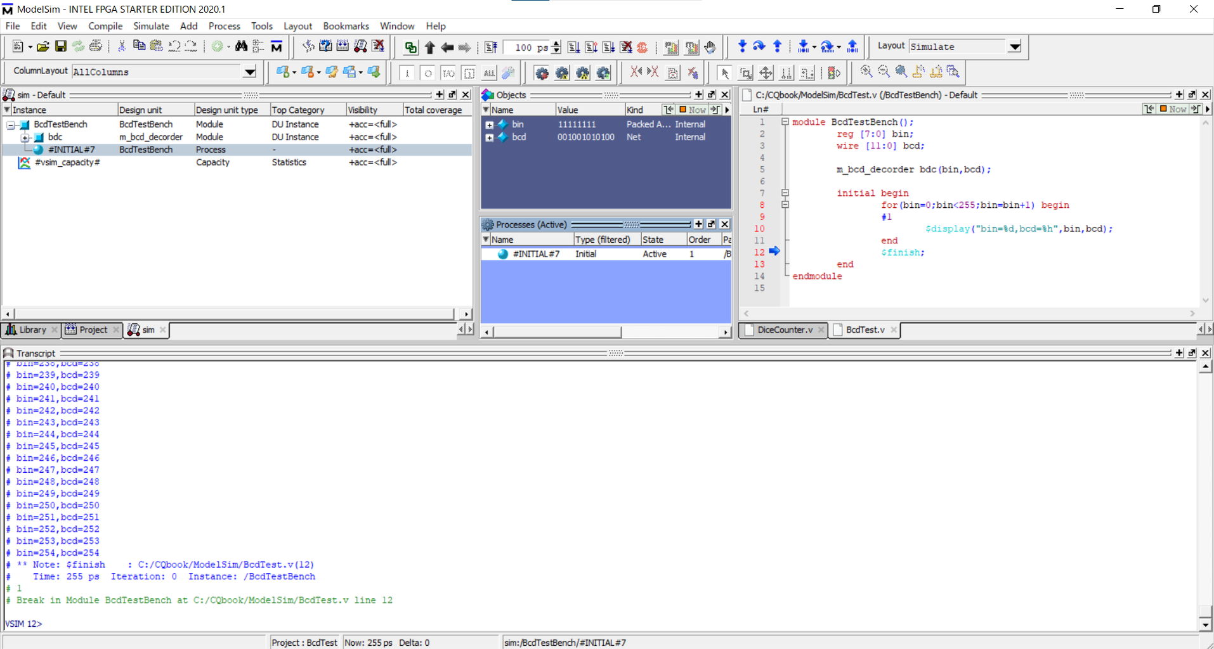Click the Restart simulation icon
The width and height of the screenshot is (1214, 649).
[491, 47]
